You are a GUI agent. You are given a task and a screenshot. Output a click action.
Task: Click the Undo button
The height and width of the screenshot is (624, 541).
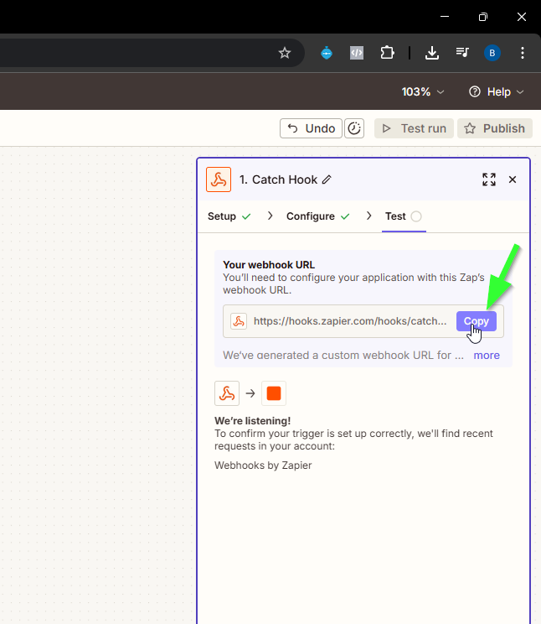311,128
